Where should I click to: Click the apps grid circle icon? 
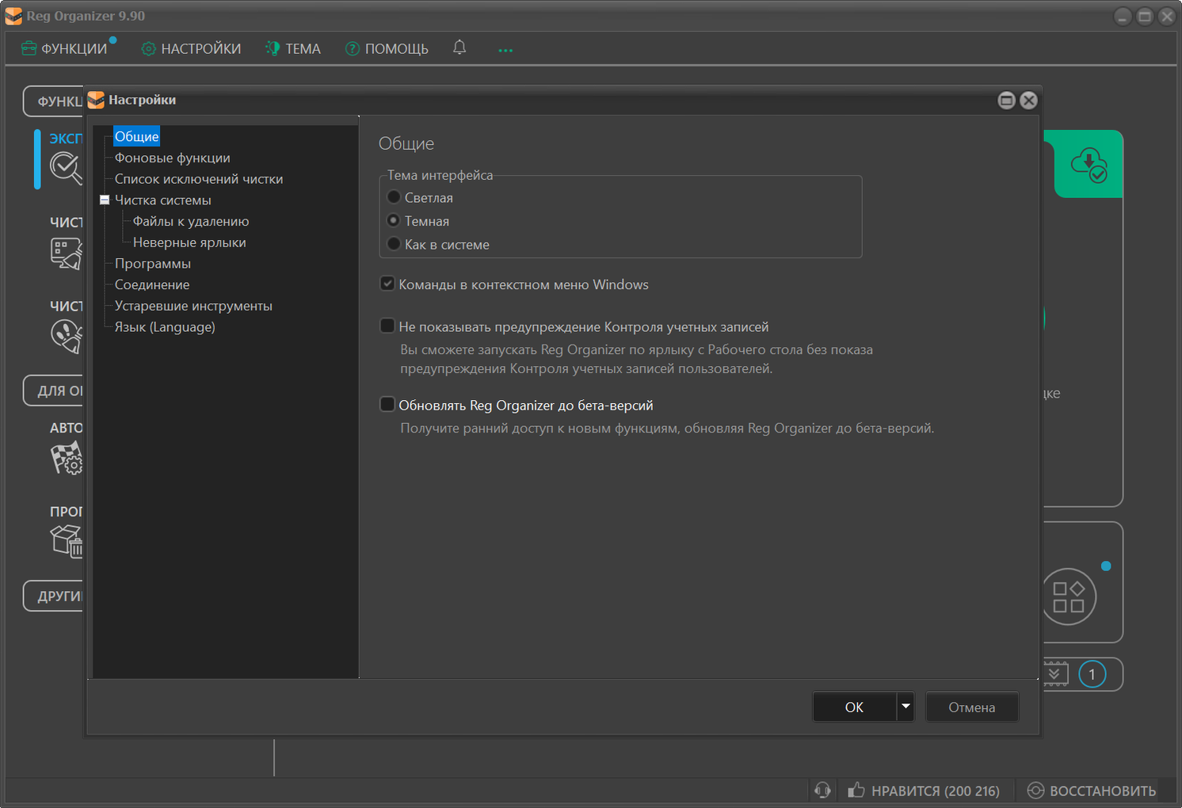[x=1068, y=596]
